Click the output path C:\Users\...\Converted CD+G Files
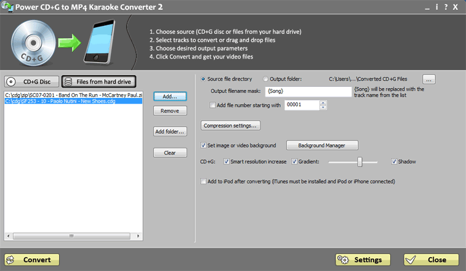This screenshot has width=466, height=271. [x=368, y=79]
